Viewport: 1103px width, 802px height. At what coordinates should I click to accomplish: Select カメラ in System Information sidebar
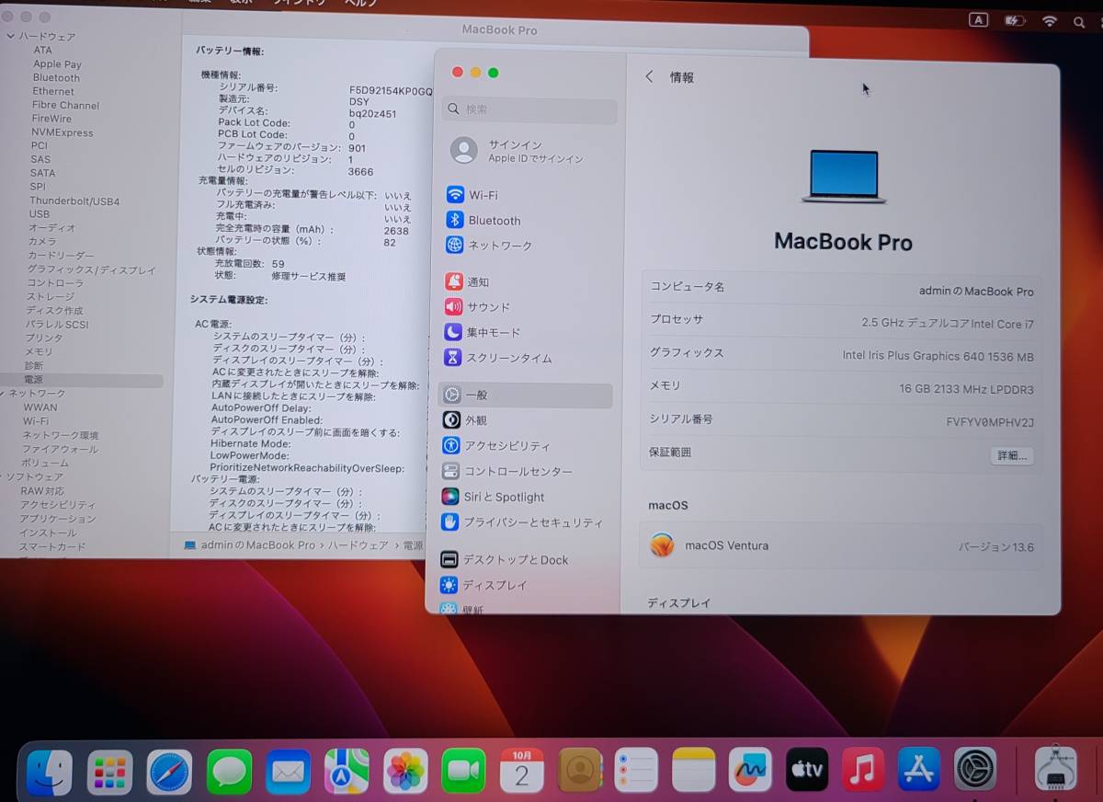coord(42,242)
